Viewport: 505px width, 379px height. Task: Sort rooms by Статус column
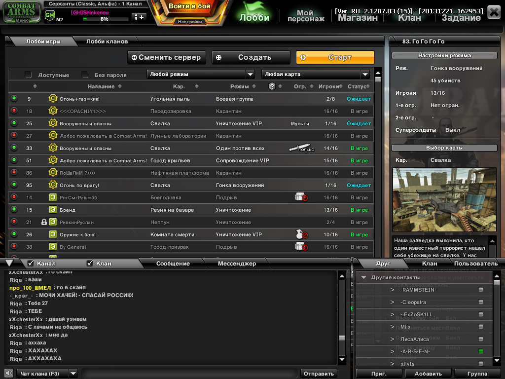(x=359, y=86)
